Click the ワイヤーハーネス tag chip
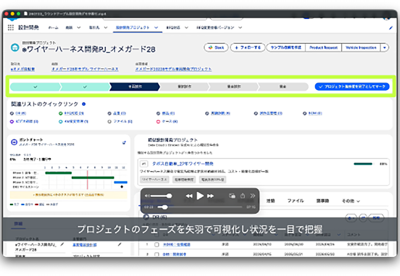This screenshot has width=400, height=276. coord(154,180)
